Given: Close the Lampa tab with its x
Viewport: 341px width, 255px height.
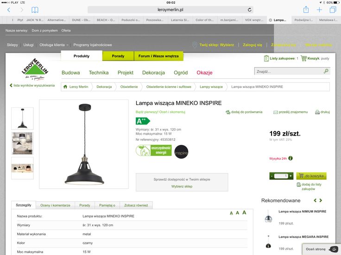Looking at the screenshot, I should tap(270, 20).
